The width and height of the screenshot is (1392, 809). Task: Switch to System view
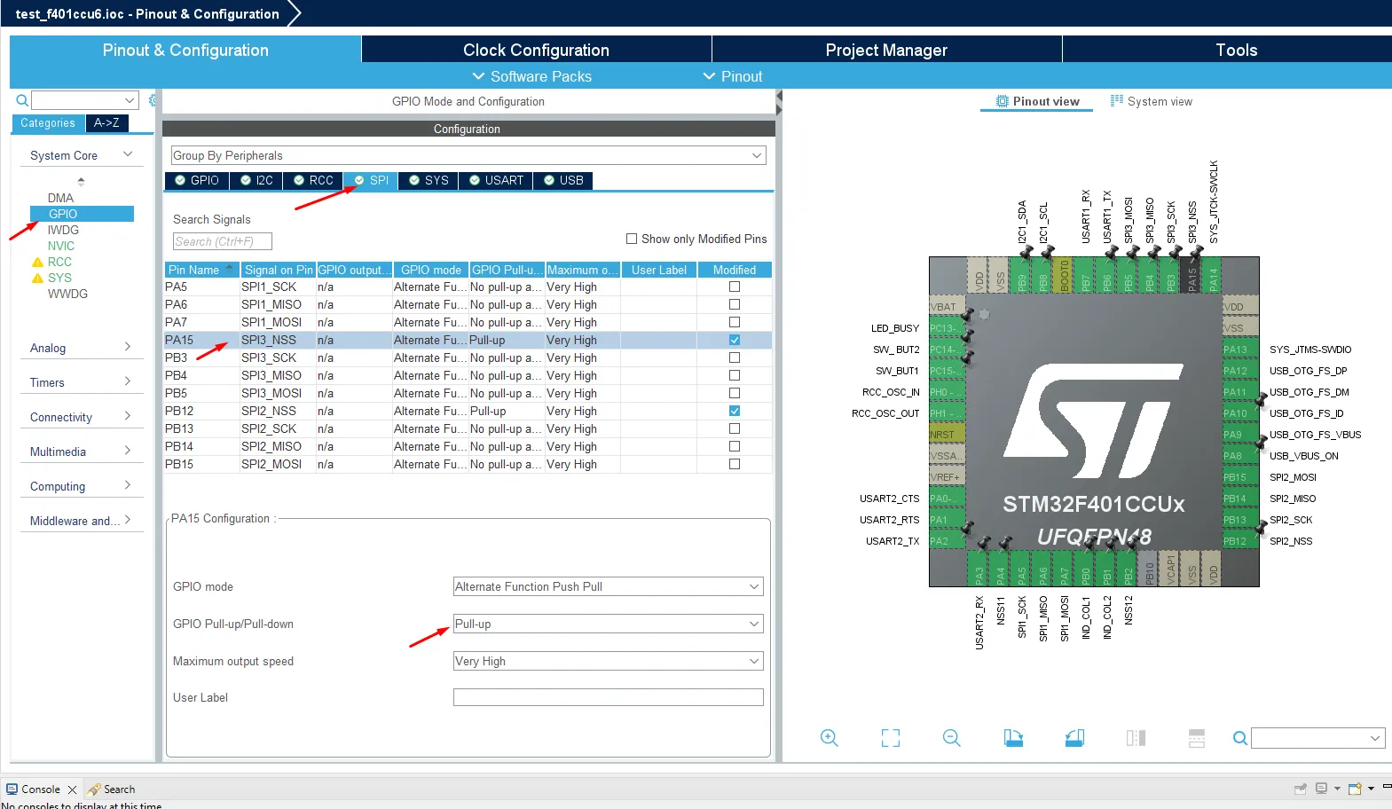tap(1152, 101)
